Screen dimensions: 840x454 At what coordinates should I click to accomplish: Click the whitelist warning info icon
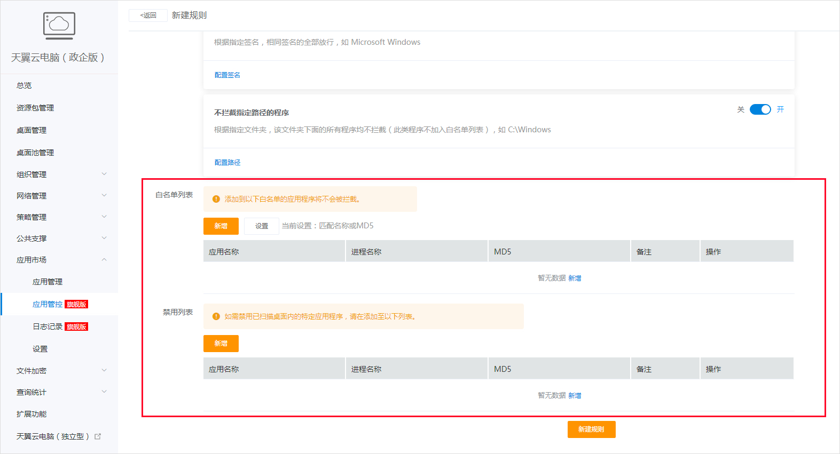[216, 199]
